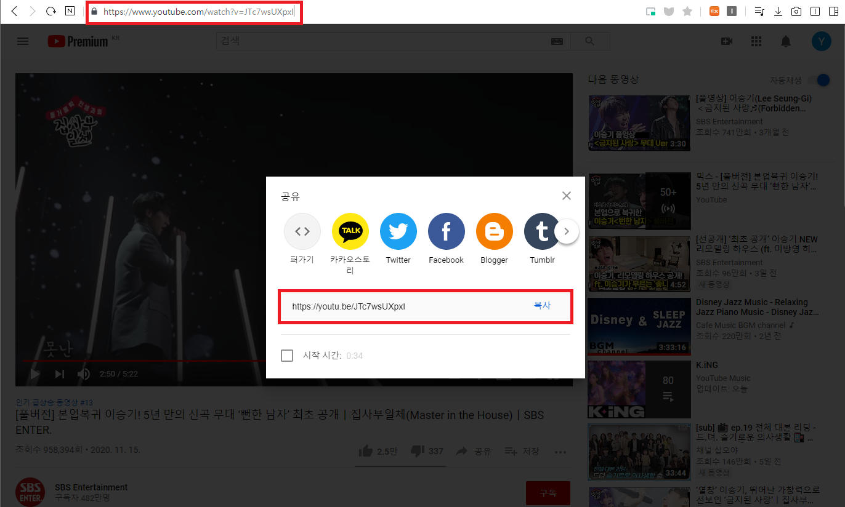Image resolution: width=845 pixels, height=507 pixels.
Task: Open the notifications bell
Action: click(786, 41)
